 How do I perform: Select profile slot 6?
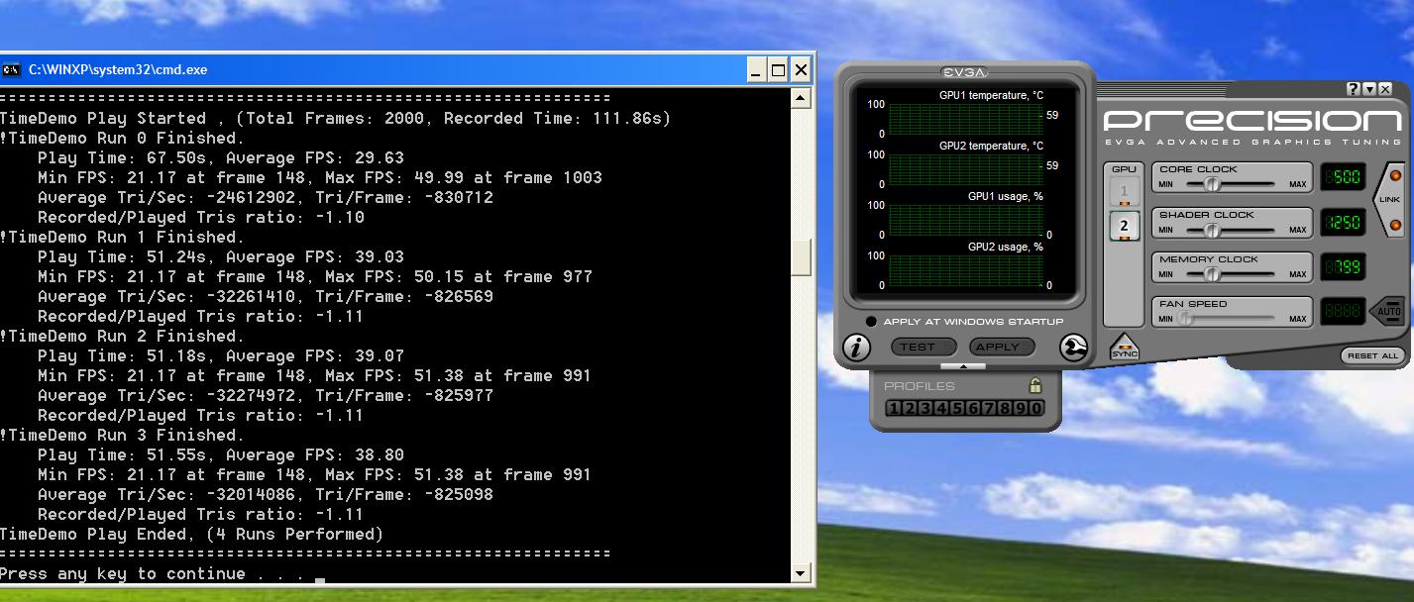coord(973,408)
